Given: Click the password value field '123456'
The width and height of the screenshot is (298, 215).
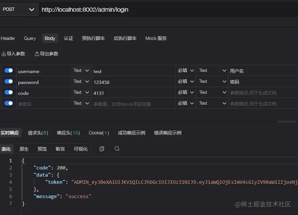Looking at the screenshot, I should pyautogui.click(x=133, y=81).
